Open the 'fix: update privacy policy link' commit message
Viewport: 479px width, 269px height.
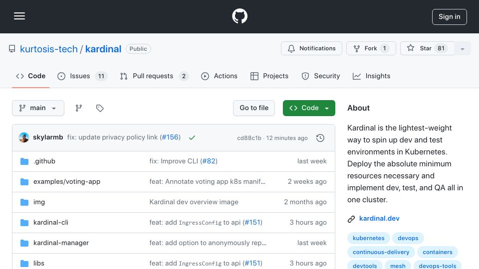[x=112, y=137]
